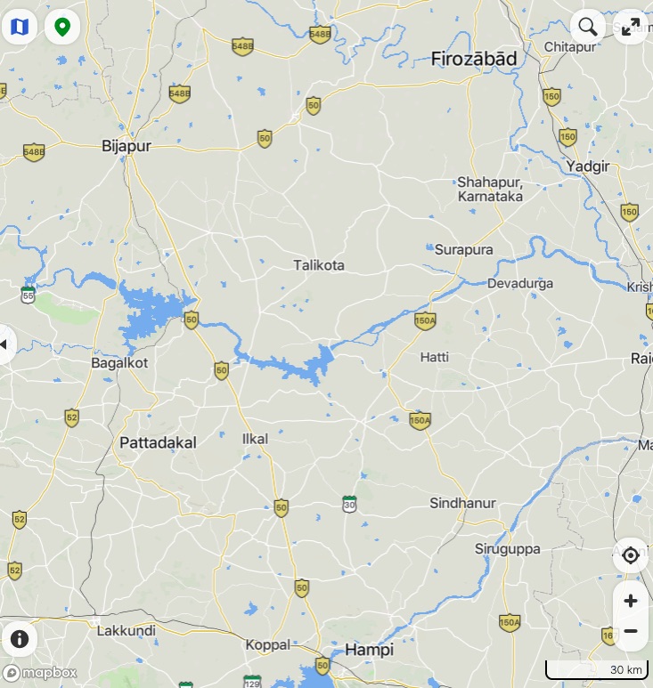Image resolution: width=653 pixels, height=688 pixels.
Task: Click the Hampi place label
Action: [x=370, y=650]
